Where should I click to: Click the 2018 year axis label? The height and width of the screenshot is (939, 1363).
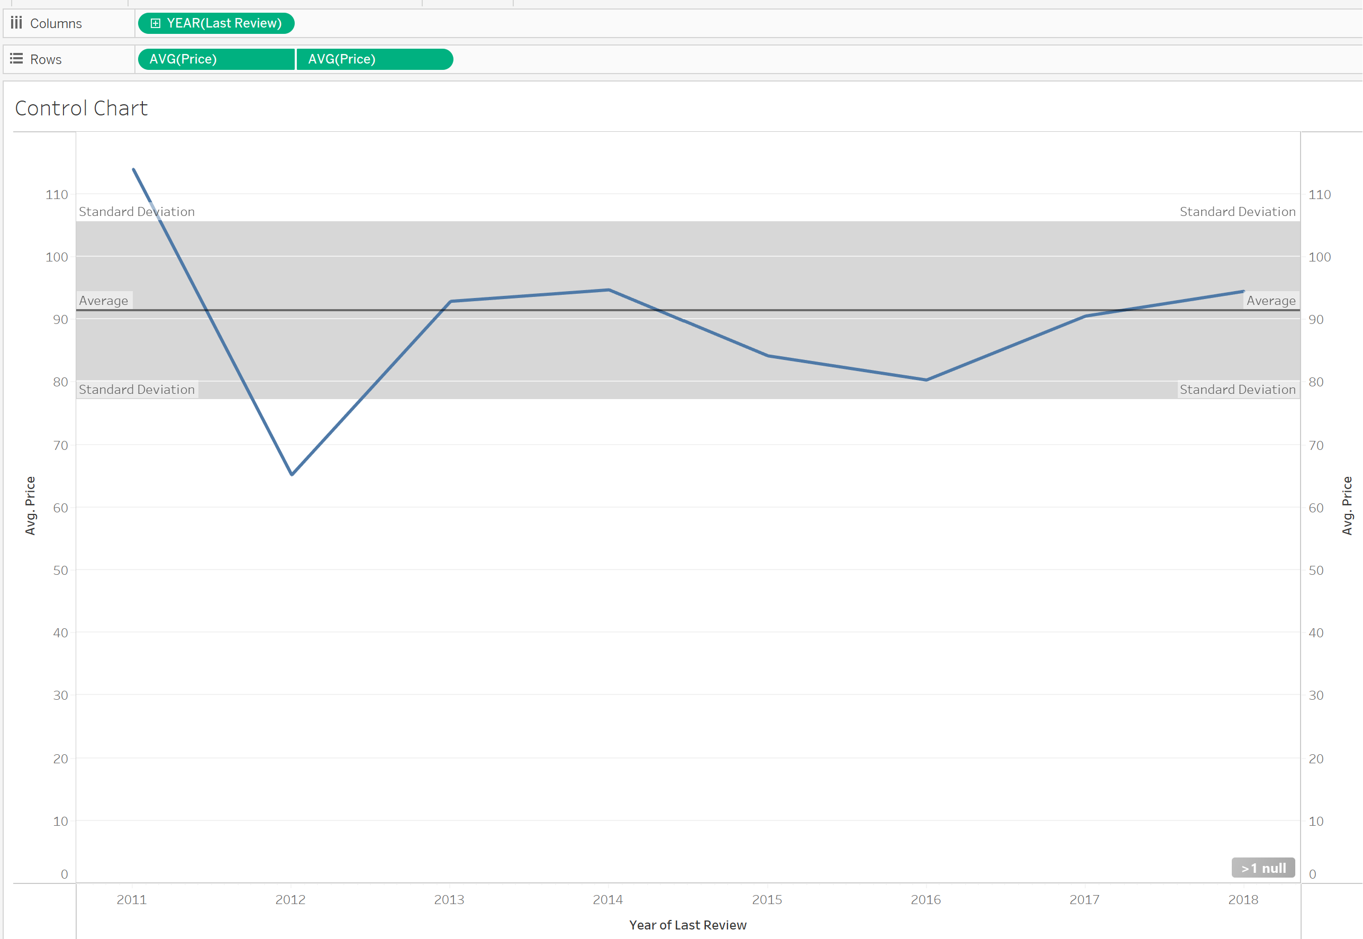pos(1242,900)
